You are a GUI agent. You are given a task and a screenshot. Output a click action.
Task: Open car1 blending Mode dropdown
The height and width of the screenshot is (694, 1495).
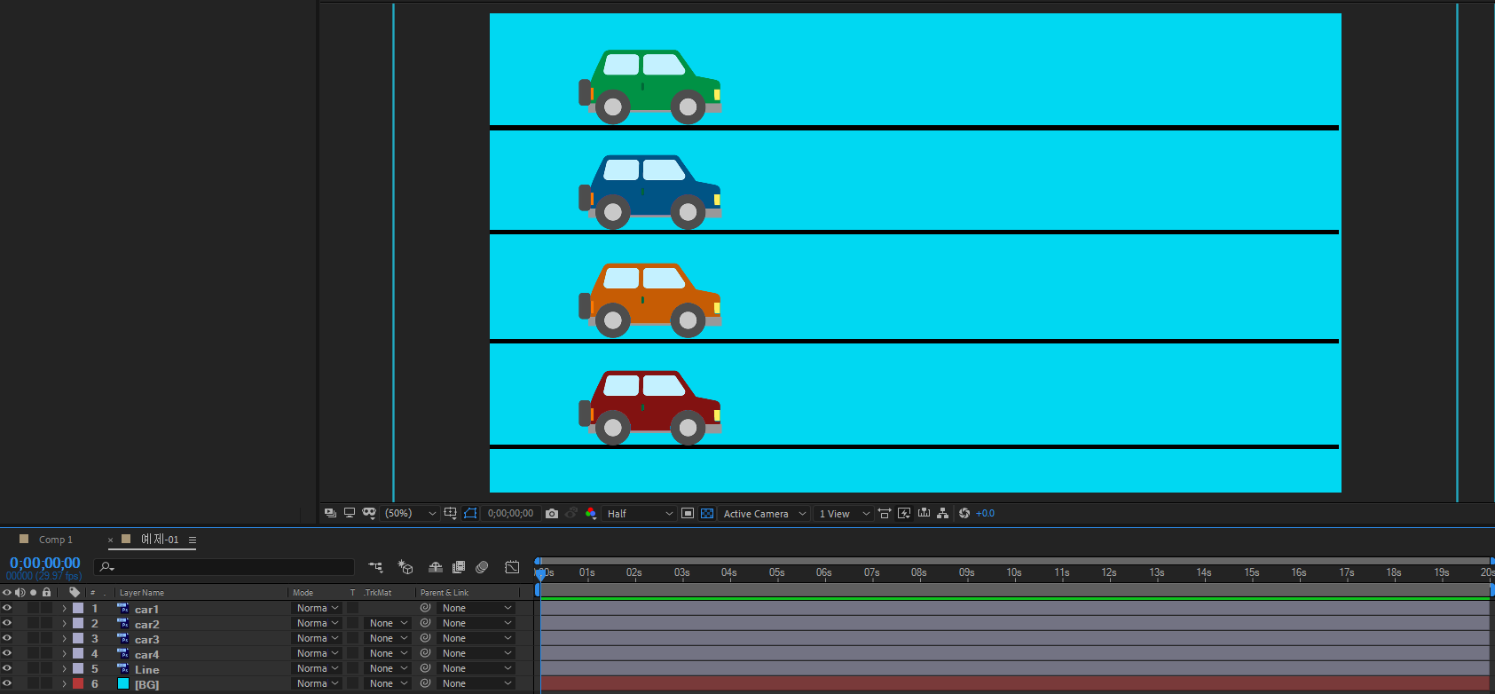pyautogui.click(x=317, y=608)
